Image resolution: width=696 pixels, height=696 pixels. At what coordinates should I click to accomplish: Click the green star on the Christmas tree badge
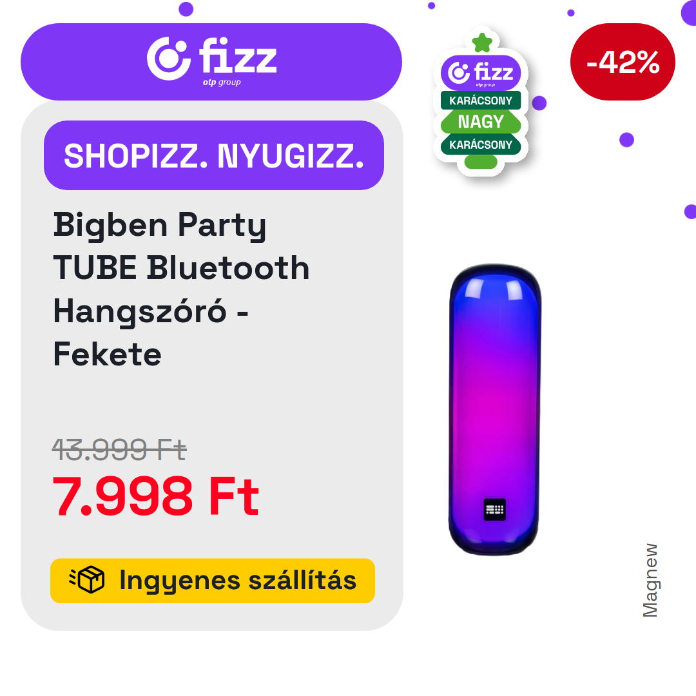482,43
